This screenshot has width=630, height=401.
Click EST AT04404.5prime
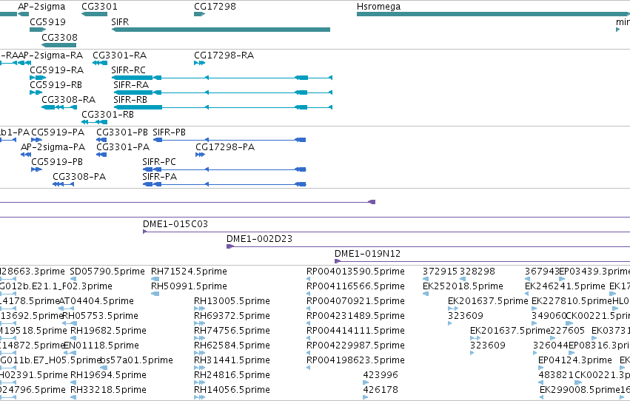pyautogui.click(x=96, y=301)
